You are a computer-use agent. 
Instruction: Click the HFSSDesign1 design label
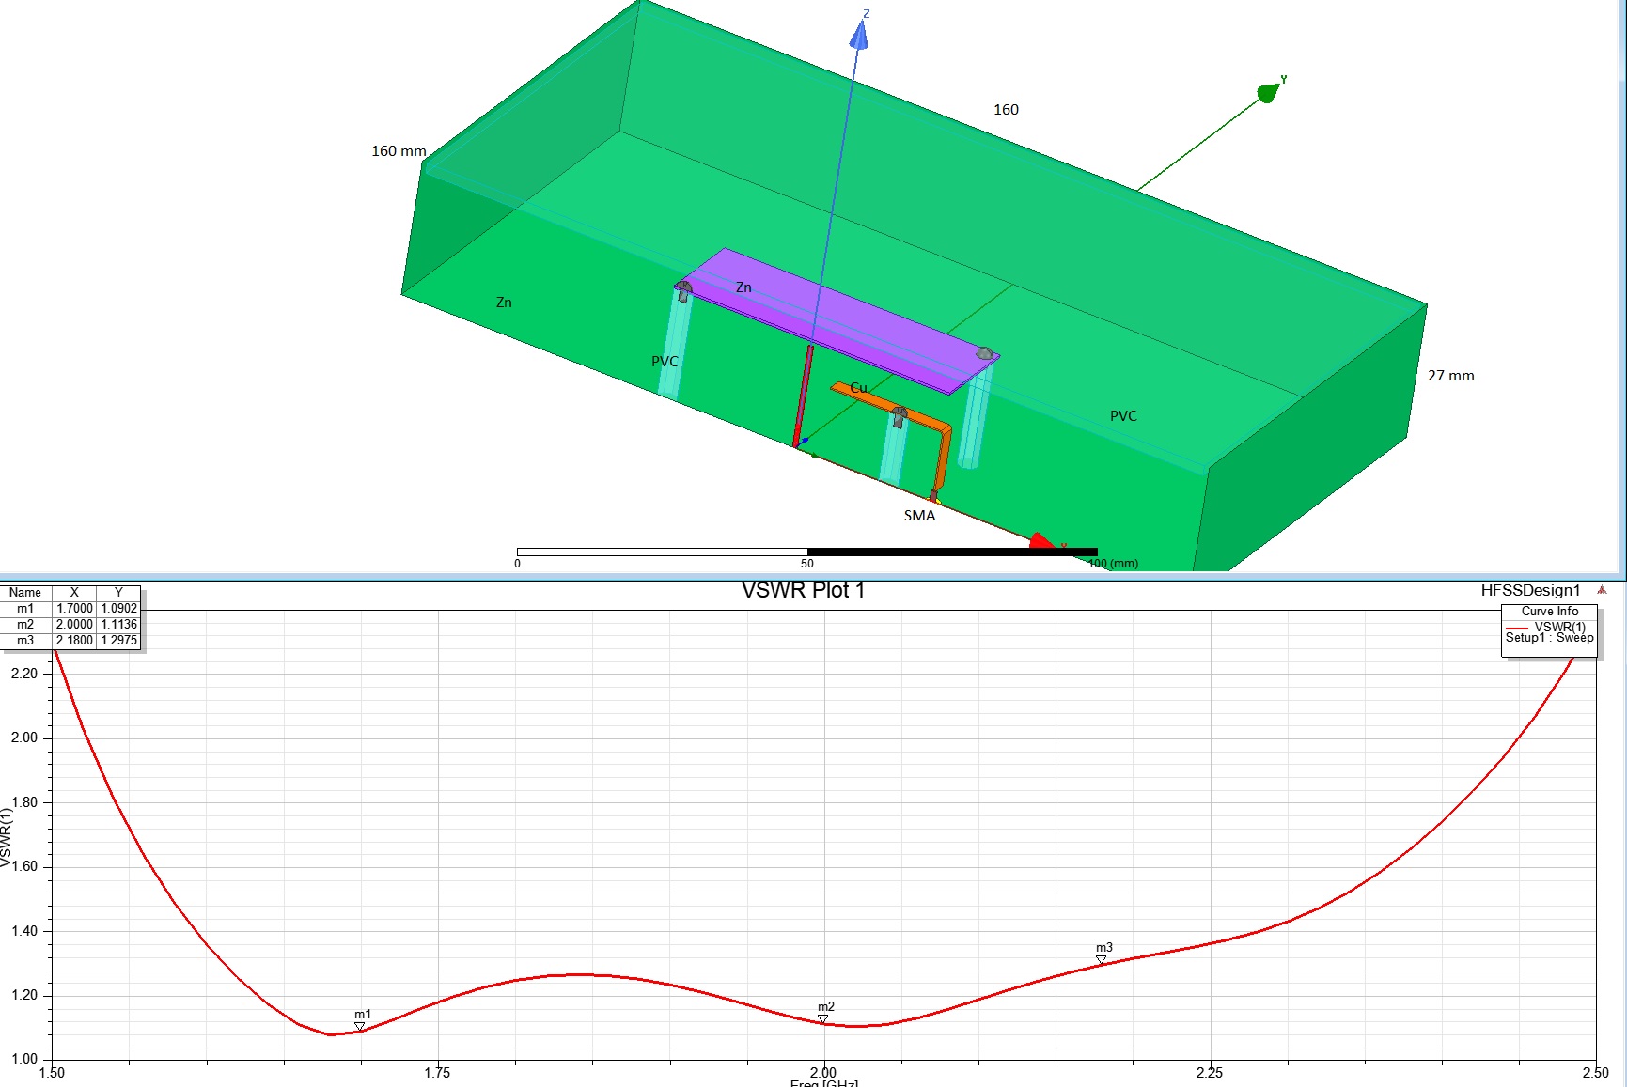pyautogui.click(x=1530, y=590)
